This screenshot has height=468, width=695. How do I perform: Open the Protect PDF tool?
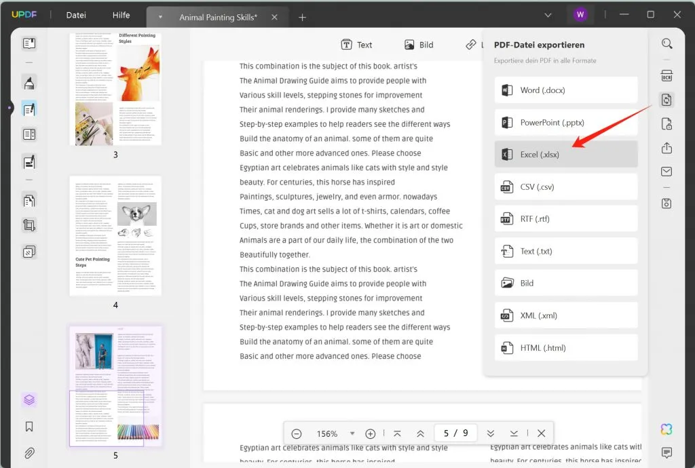pos(666,124)
